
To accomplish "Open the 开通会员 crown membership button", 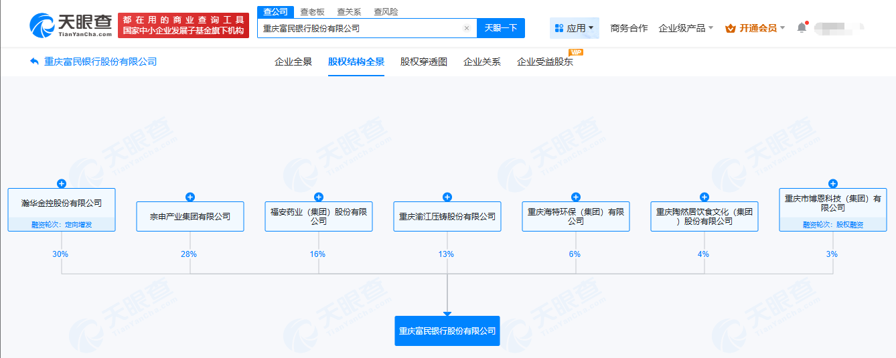I will tap(755, 28).
